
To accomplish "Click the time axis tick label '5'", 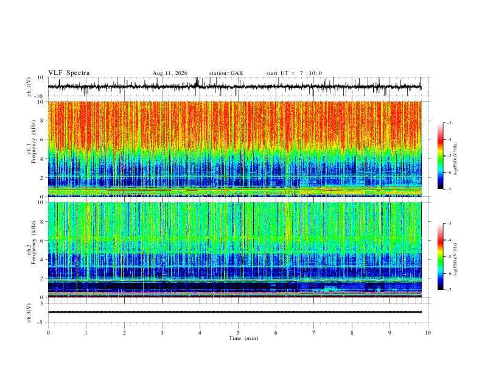I will (238, 333).
